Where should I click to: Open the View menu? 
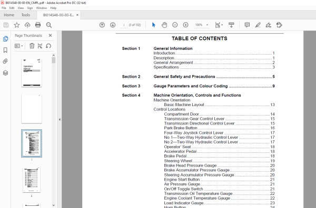coord(21,8)
